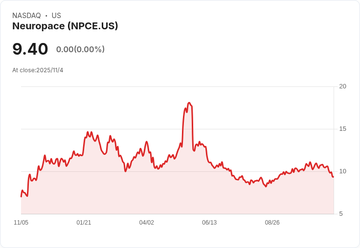Click the 15 y-axis price label
This screenshot has width=360, height=248.
pos(343,129)
